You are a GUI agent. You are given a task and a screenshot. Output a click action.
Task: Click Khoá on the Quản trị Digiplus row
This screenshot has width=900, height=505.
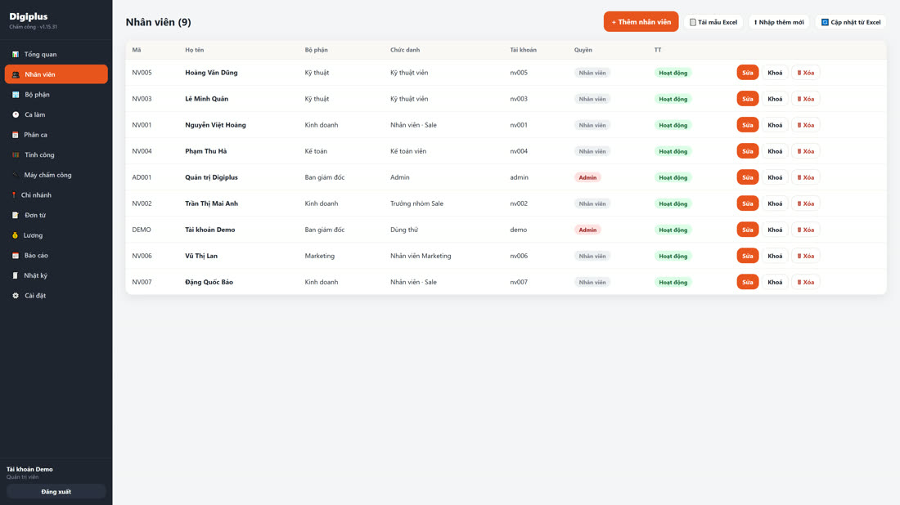click(x=775, y=177)
